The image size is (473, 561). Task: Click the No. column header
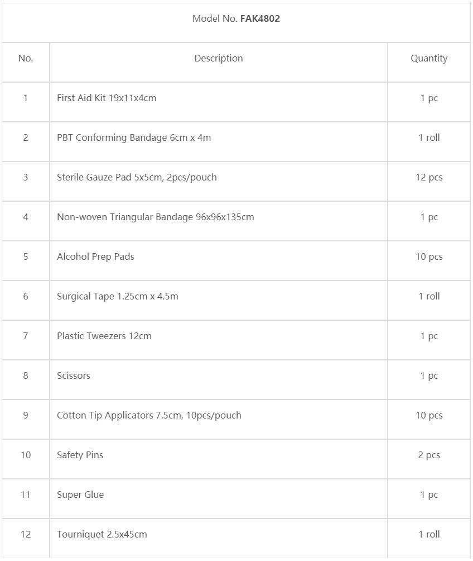point(25,58)
